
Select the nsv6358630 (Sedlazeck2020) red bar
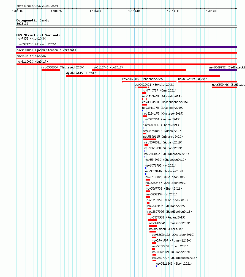coord(51,70)
